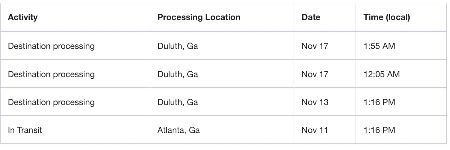Select the 1:16 PM time for In Transit
Screen dimensions: 450x150
click(379, 130)
